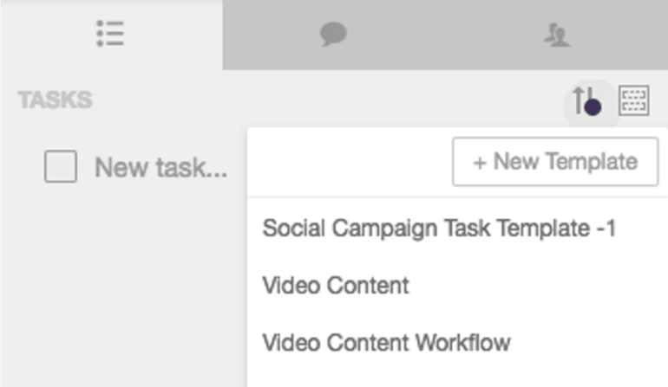Image resolution: width=668 pixels, height=387 pixels.
Task: Click the bulleted list icon
Action: (x=110, y=35)
